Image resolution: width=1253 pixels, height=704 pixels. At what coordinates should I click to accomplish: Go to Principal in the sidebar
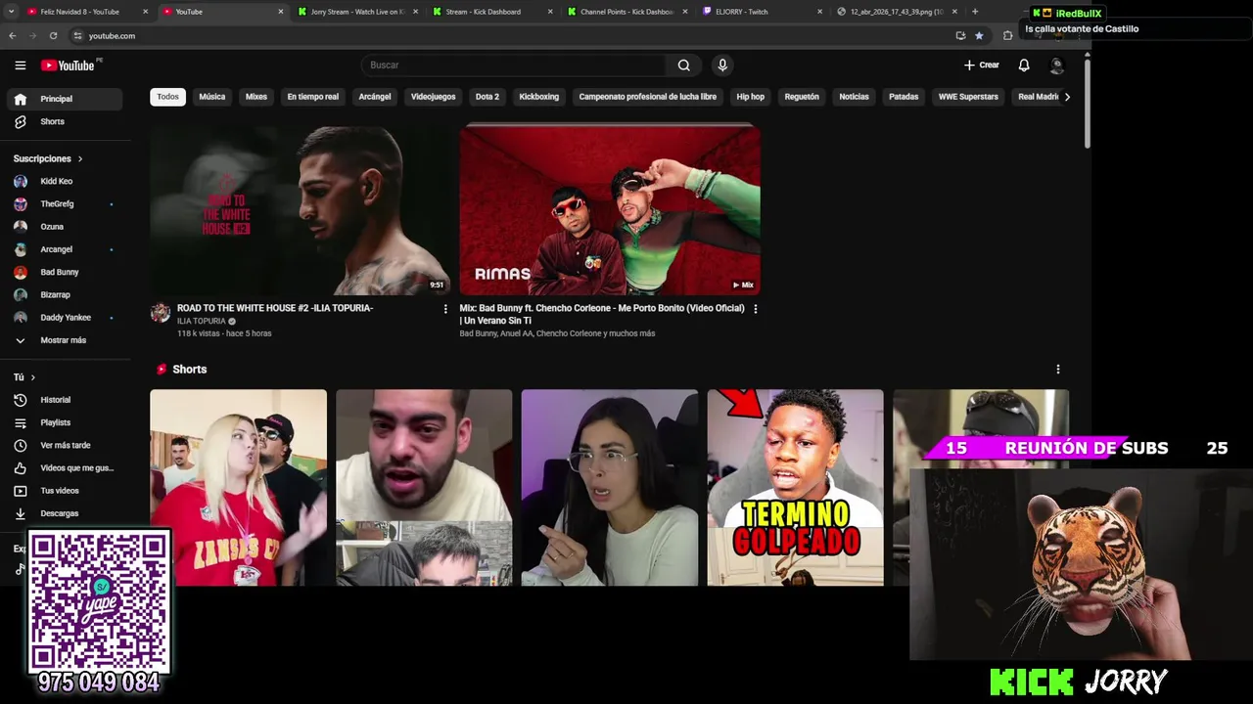coord(66,99)
